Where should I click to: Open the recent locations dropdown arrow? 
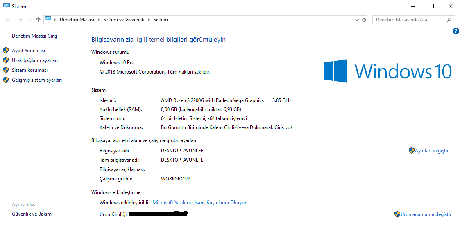[x=29, y=20]
